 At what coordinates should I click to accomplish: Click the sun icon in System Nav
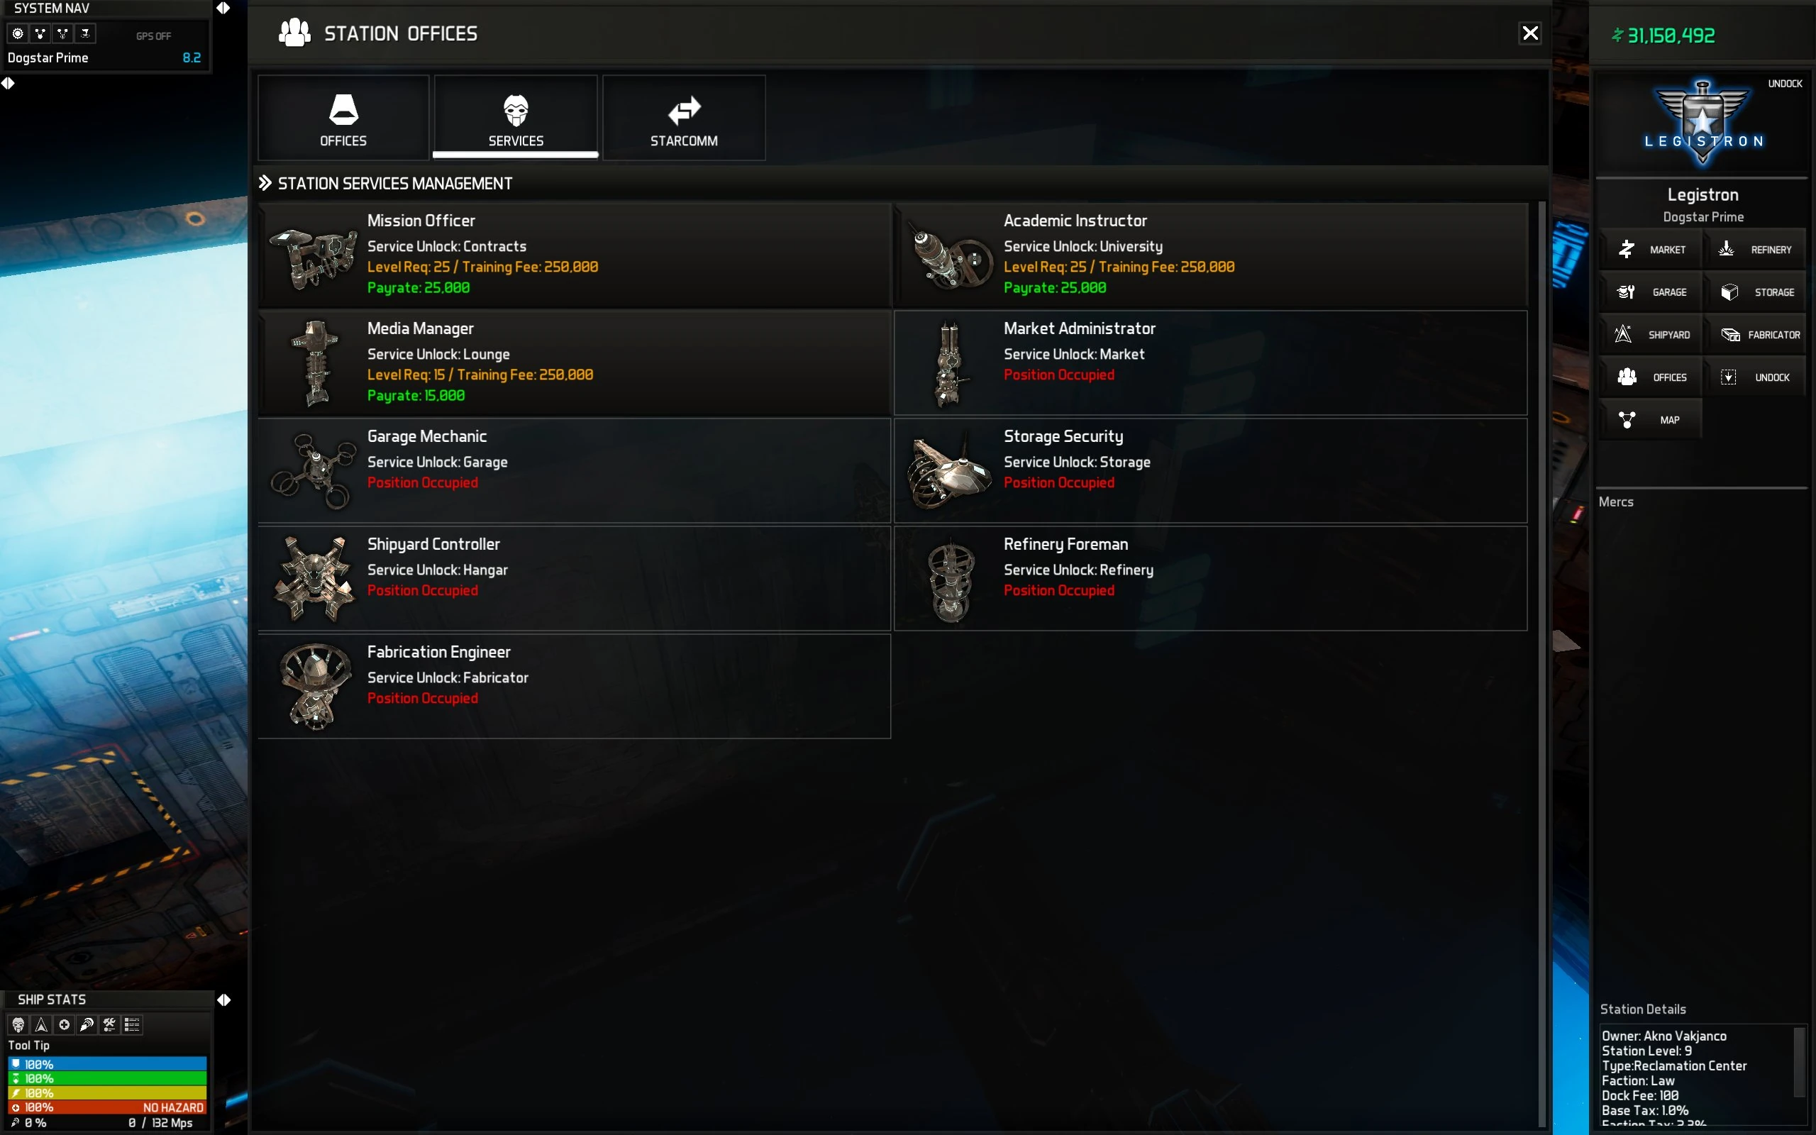point(18,34)
